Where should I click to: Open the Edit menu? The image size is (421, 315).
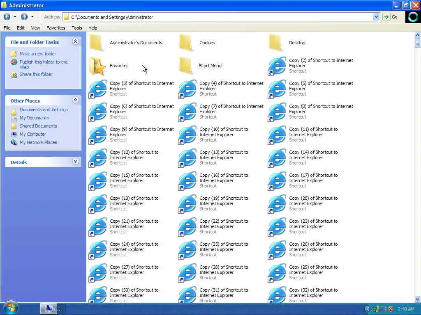point(21,28)
